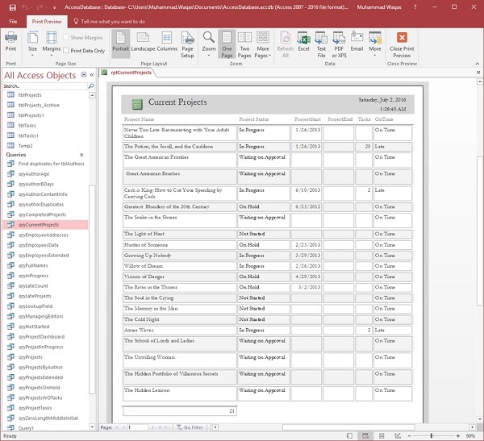Enable the Print Data Only checkbox
Image resolution: width=484 pixels, height=441 pixels.
(x=66, y=50)
